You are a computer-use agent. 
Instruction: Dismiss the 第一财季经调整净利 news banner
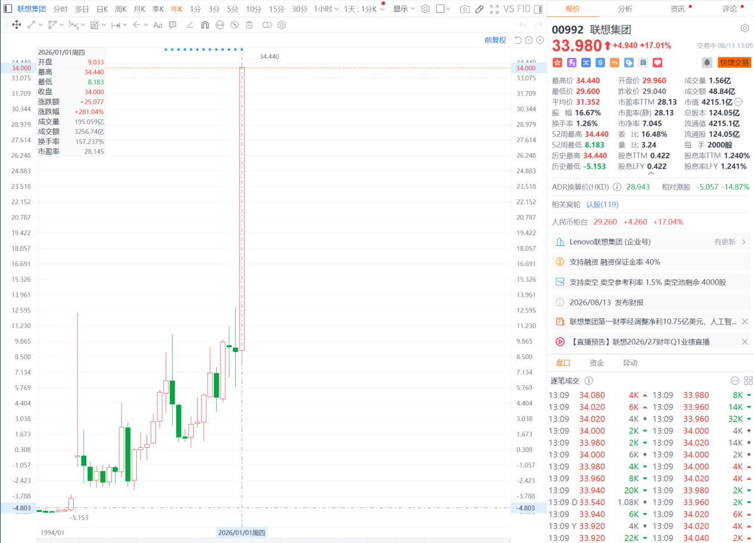coord(744,322)
